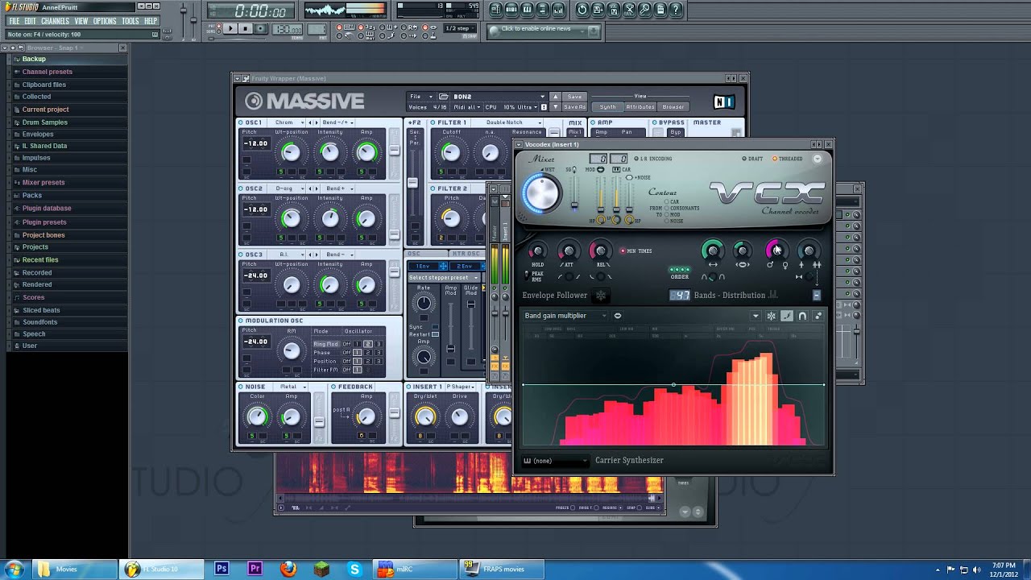This screenshot has width=1031, height=580.
Task: Click the Save button in Massive
Action: [574, 97]
